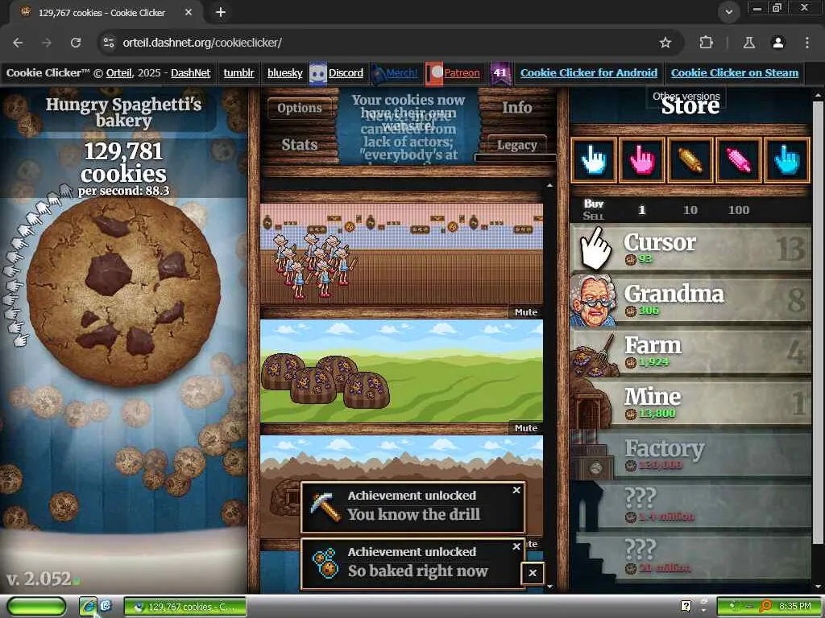Open the Legacy menu
Image resolution: width=825 pixels, height=618 pixels.
tap(516, 145)
